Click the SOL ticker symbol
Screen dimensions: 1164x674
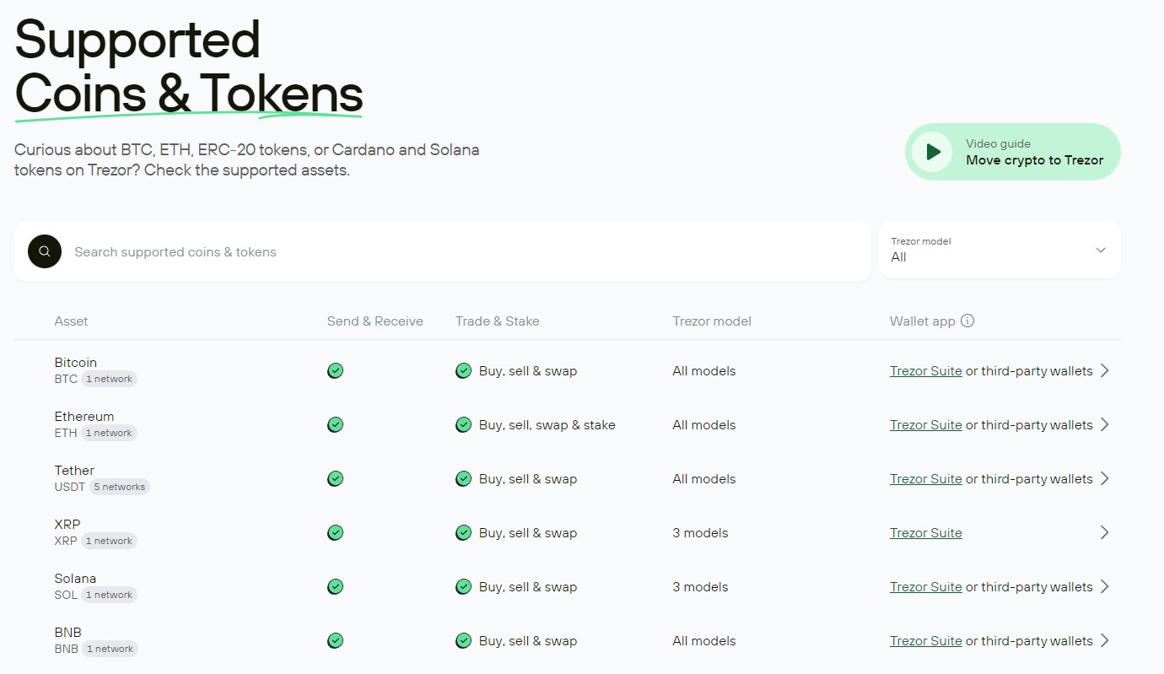66,595
